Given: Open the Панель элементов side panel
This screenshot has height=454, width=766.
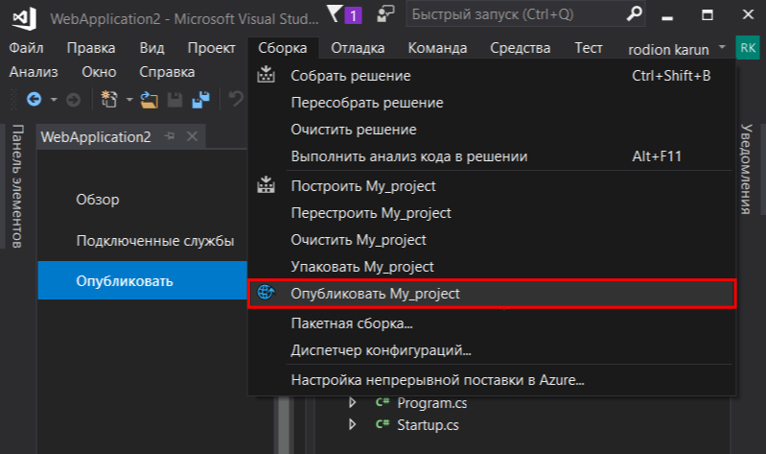Looking at the screenshot, I should coord(17,186).
